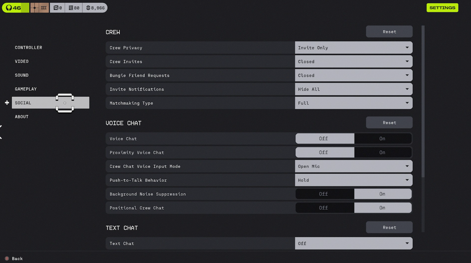Open the Gameplay settings category
Image resolution: width=471 pixels, height=263 pixels.
[26, 89]
